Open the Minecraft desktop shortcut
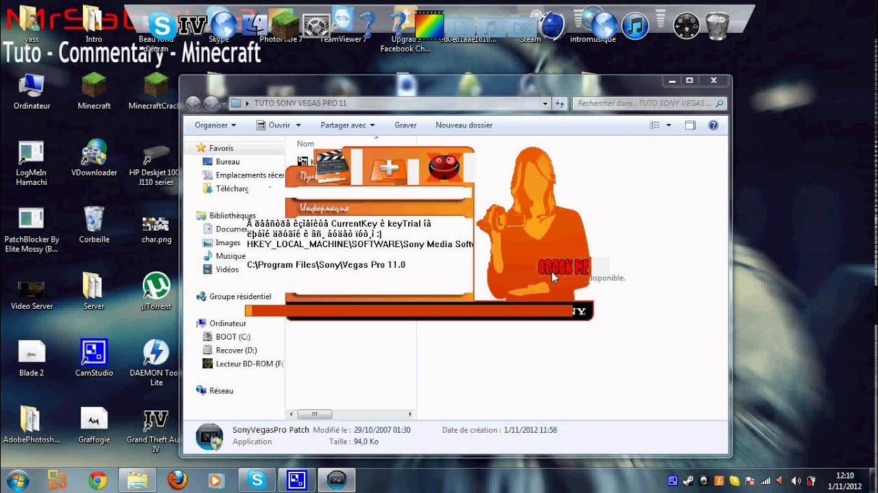This screenshot has width=878, height=493. tap(94, 91)
